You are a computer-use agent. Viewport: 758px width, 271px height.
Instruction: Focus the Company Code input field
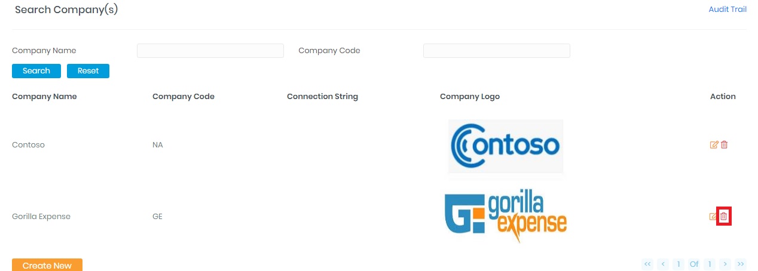pyautogui.click(x=497, y=51)
